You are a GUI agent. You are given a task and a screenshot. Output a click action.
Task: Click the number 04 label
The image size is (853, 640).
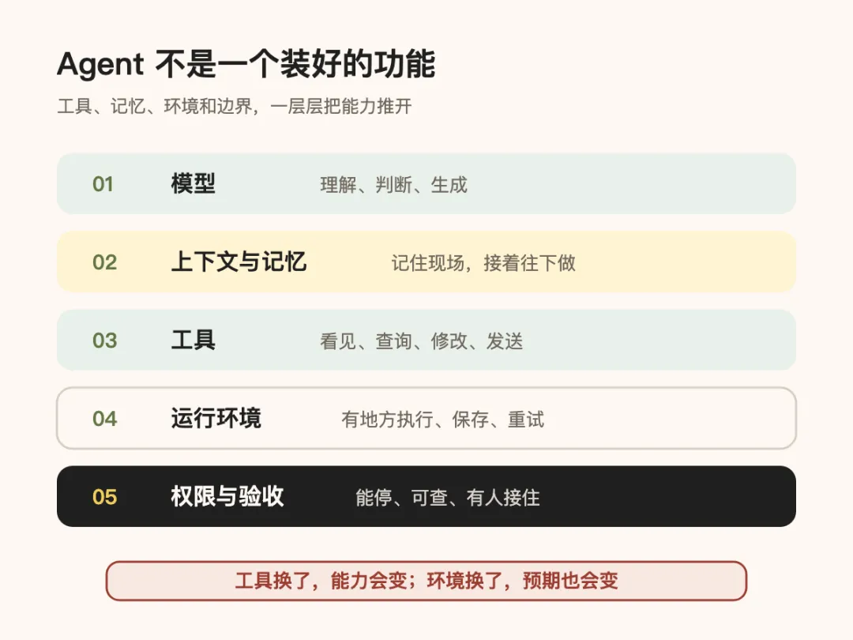pyautogui.click(x=104, y=419)
